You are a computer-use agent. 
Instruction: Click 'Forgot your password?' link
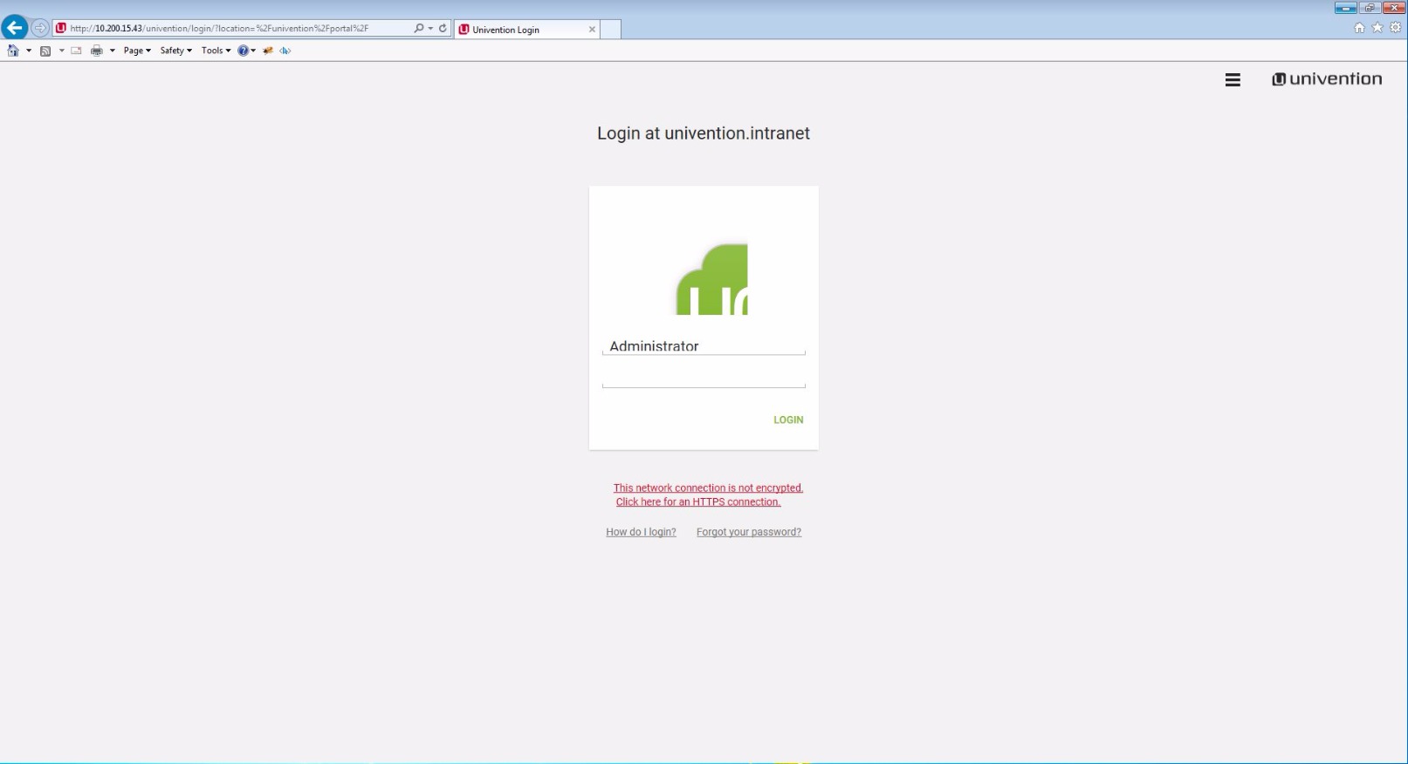coord(748,532)
